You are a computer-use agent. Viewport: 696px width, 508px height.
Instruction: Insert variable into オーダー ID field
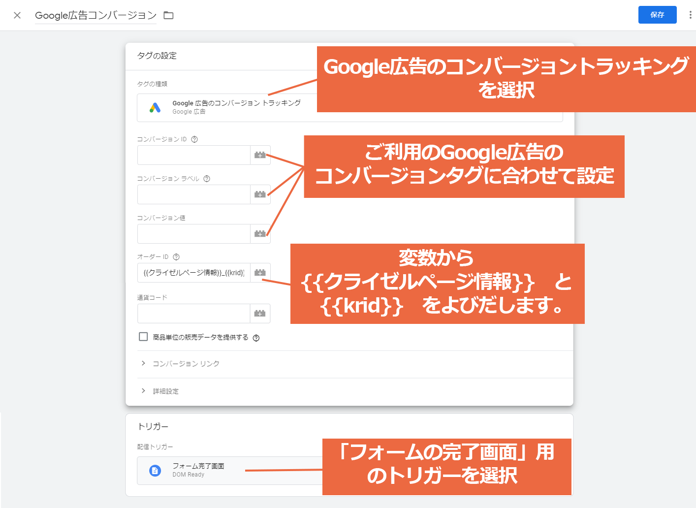(260, 273)
